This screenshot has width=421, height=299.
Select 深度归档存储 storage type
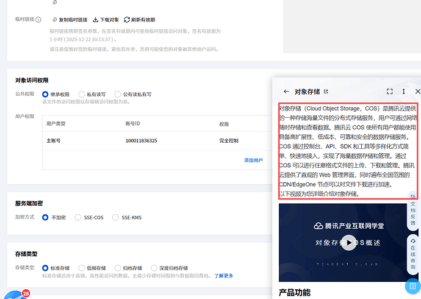(154, 268)
